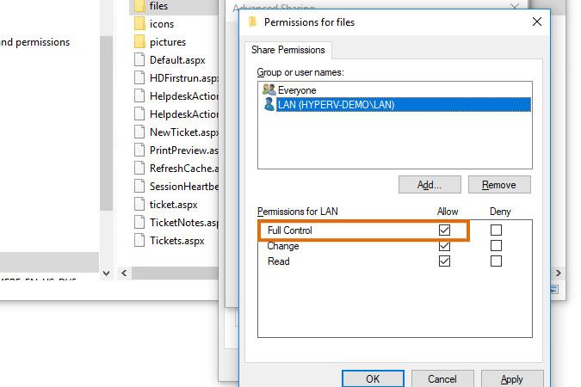The width and height of the screenshot is (581, 387).
Task: Click the Tickets.aspx file icon
Action: tap(139, 240)
